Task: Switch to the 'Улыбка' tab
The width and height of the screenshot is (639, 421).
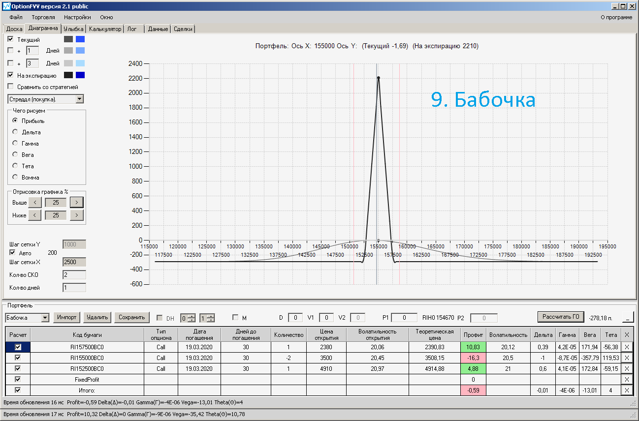Action: 73,29
